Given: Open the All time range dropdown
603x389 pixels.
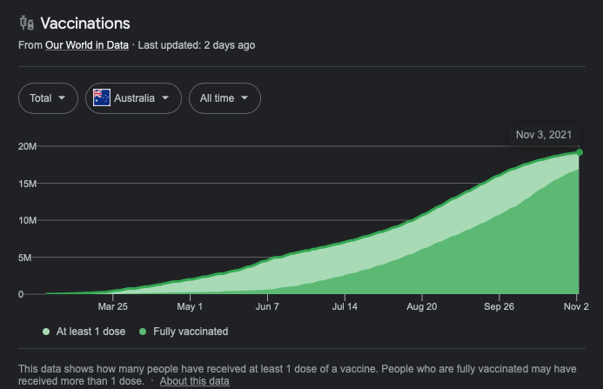Looking at the screenshot, I should 224,98.
